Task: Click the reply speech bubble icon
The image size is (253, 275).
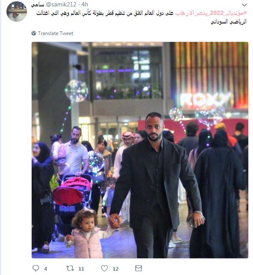Action: (x=36, y=268)
